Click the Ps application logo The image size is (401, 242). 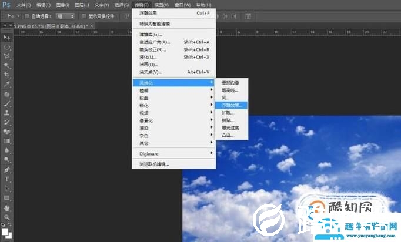tap(6, 5)
